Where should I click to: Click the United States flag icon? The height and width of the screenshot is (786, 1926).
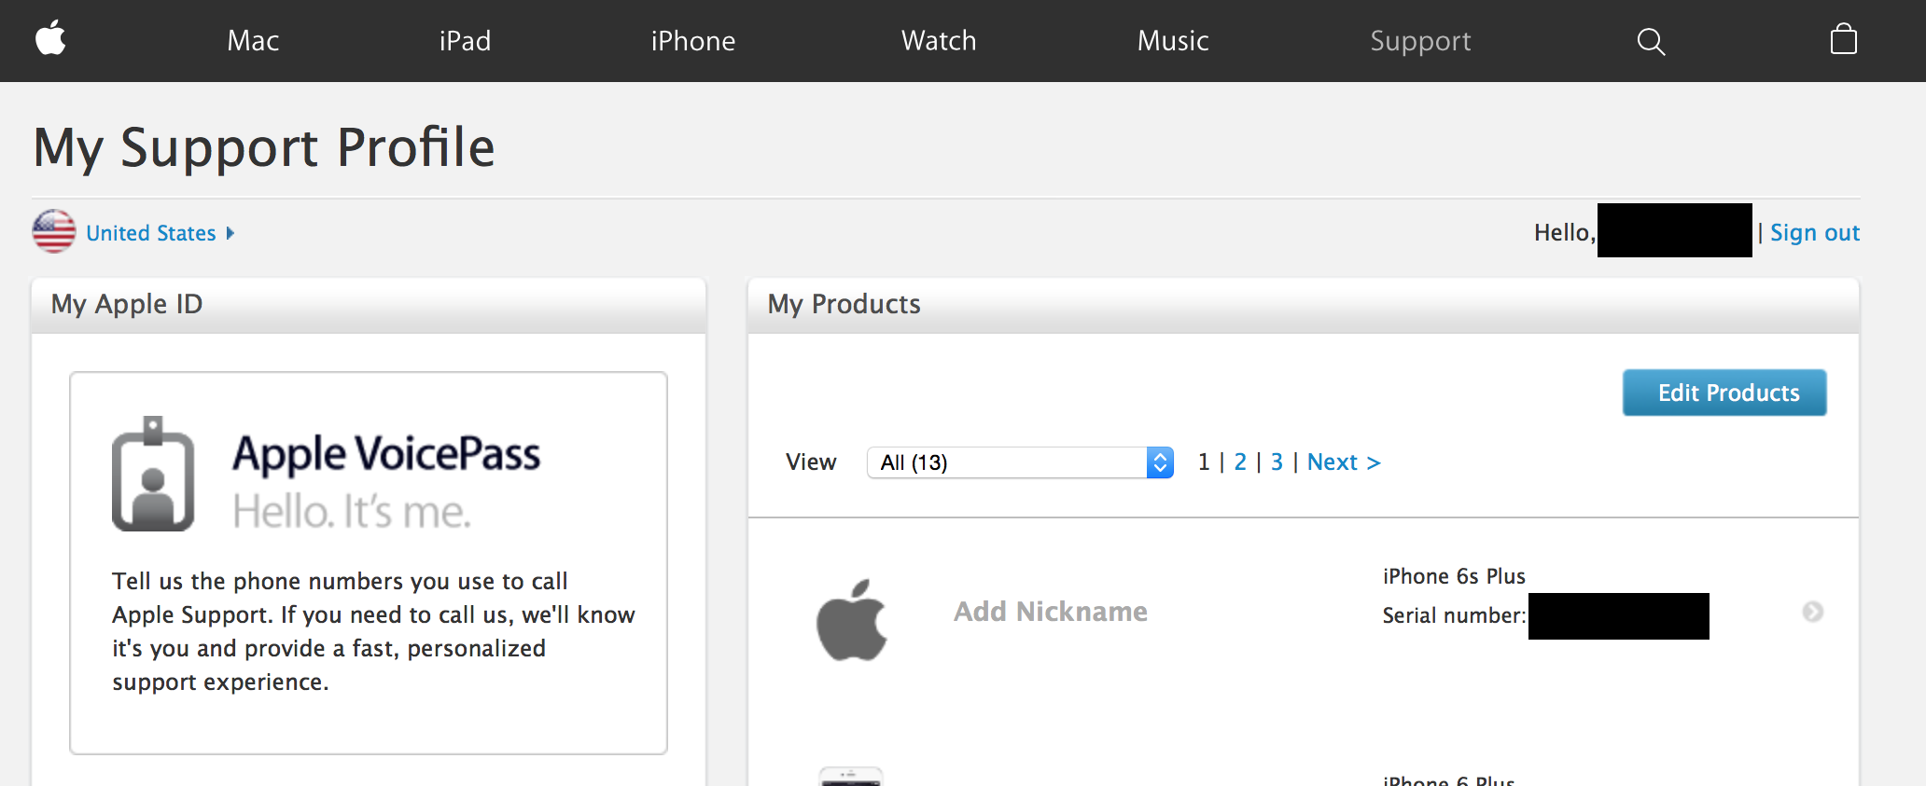point(54,231)
